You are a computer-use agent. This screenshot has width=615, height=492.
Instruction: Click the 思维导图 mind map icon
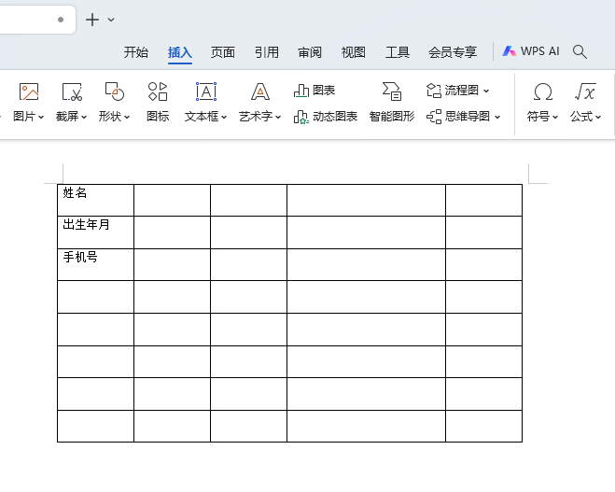pos(434,117)
